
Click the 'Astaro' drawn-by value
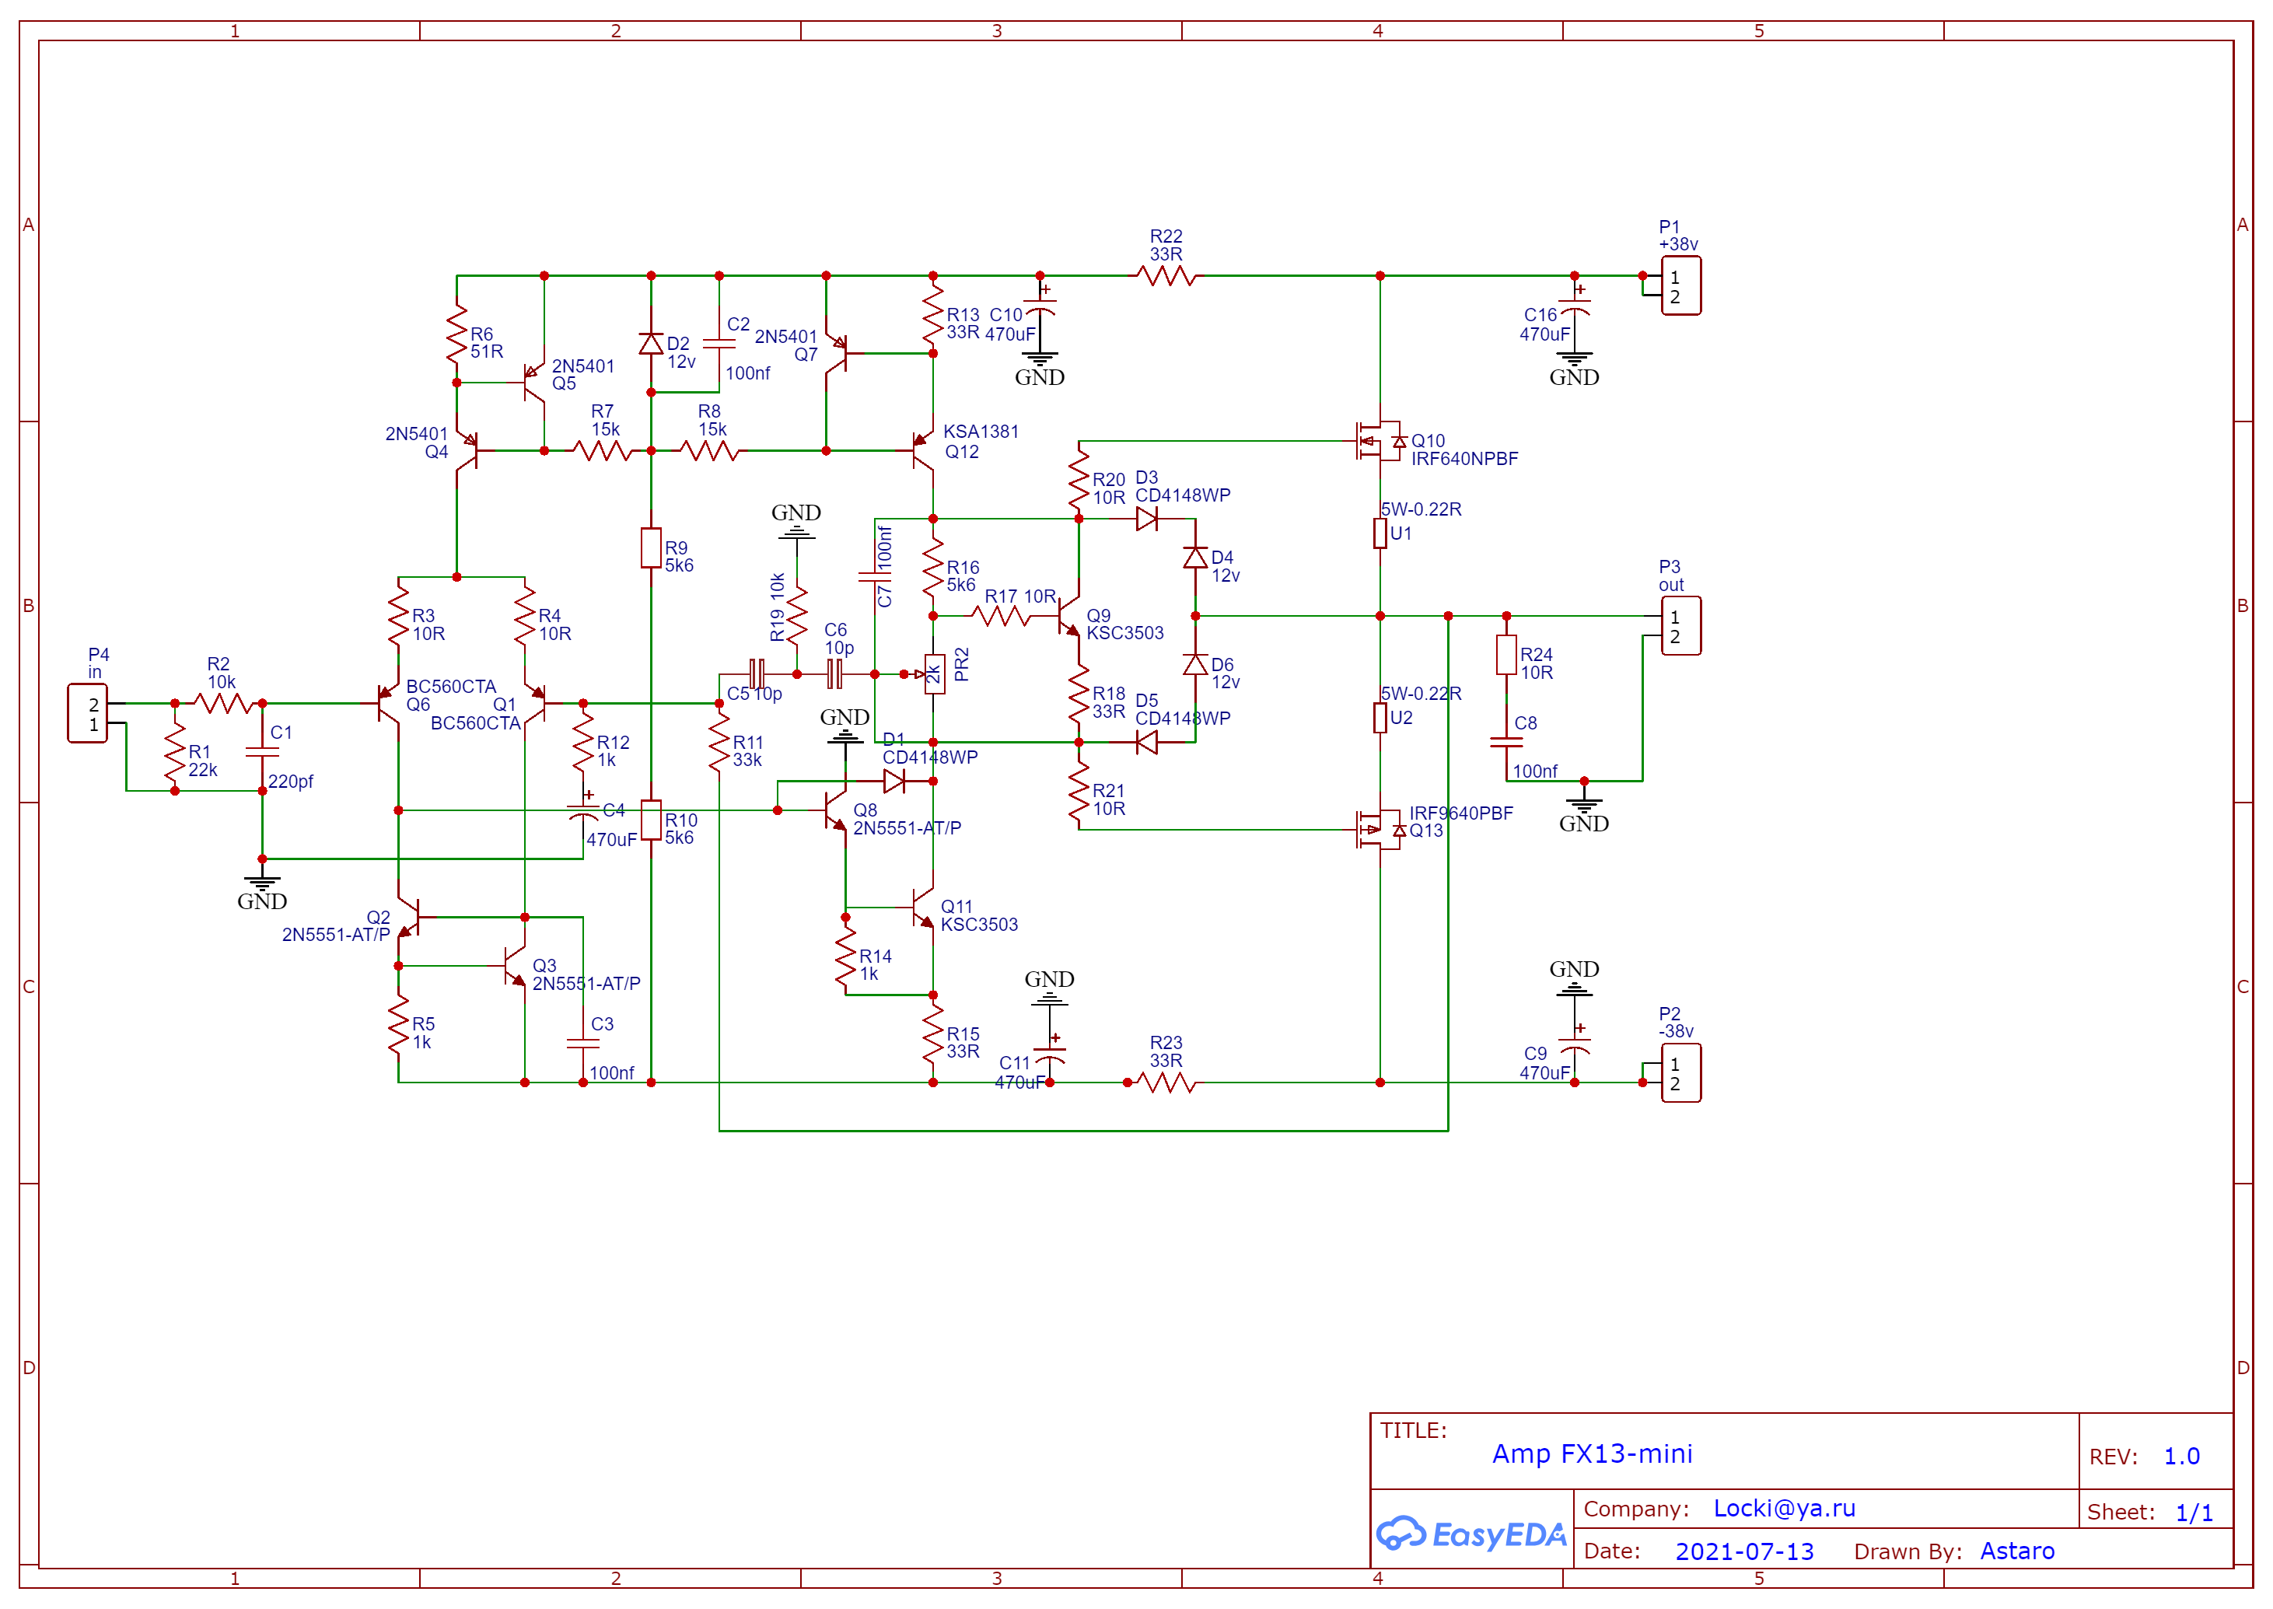coord(2016,1551)
